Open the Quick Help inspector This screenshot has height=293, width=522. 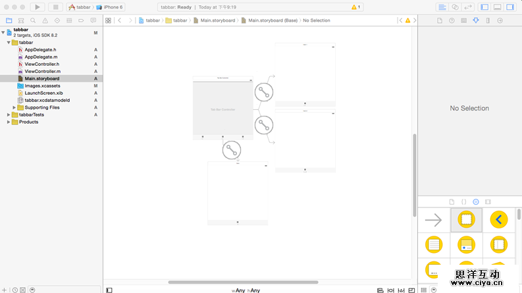(x=452, y=20)
